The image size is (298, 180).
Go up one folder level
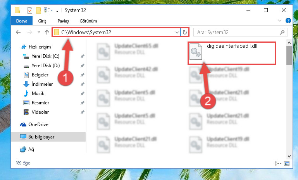point(47,32)
